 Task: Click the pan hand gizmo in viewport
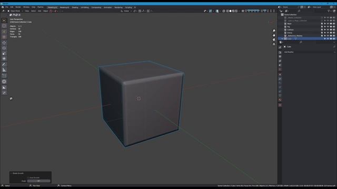click(274, 35)
